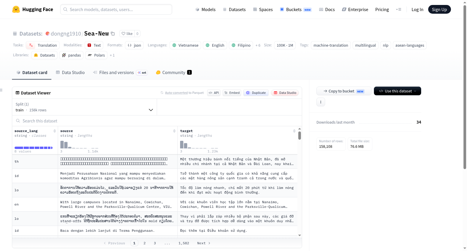Click the multilingual tag
Image resolution: width=467 pixels, height=251 pixels.
click(365, 45)
